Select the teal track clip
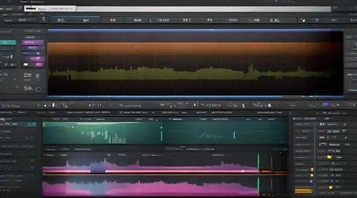 pyautogui.click(x=166, y=133)
